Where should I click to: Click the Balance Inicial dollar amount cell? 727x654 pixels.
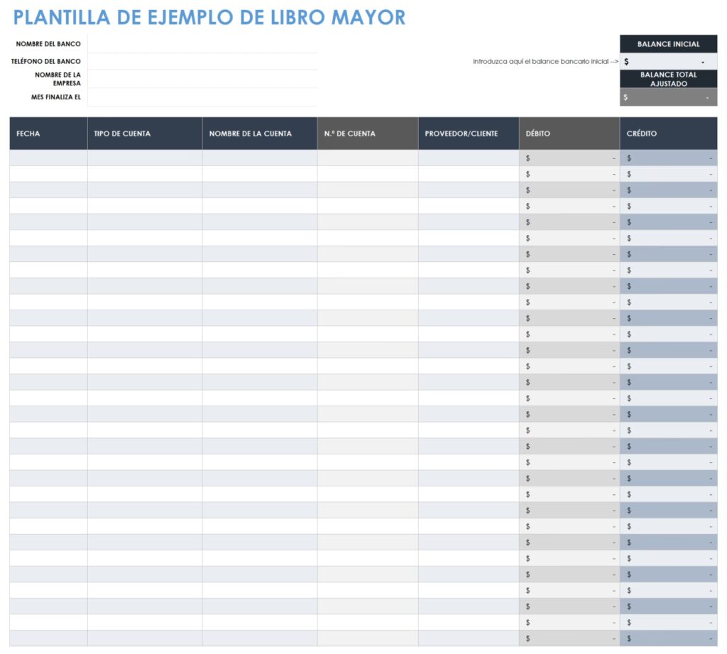pyautogui.click(x=668, y=62)
